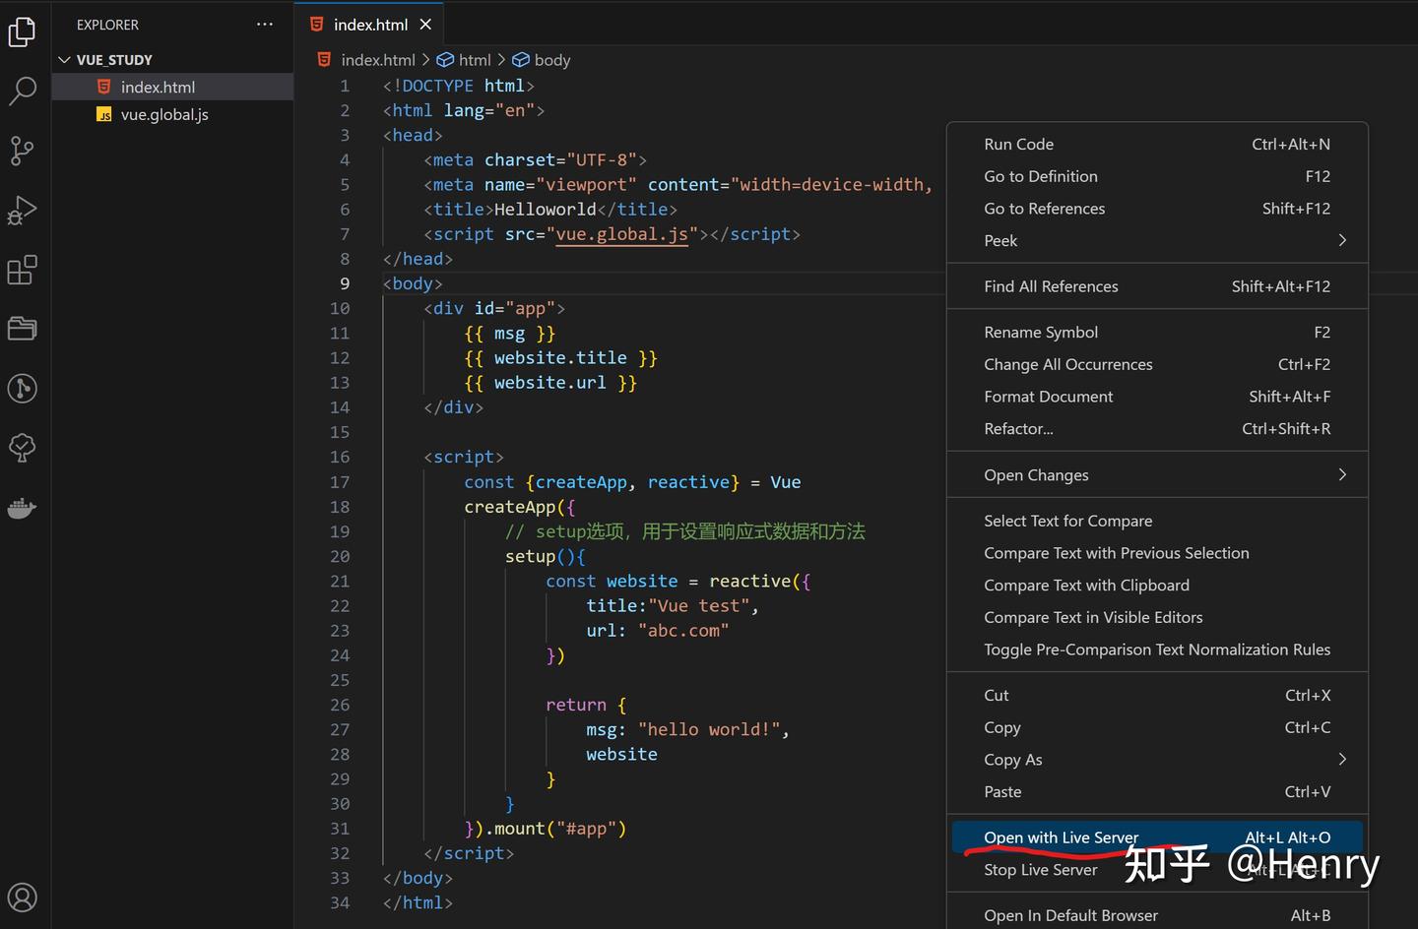This screenshot has height=929, width=1418.
Task: Open the Extensions view icon
Action: [22, 270]
